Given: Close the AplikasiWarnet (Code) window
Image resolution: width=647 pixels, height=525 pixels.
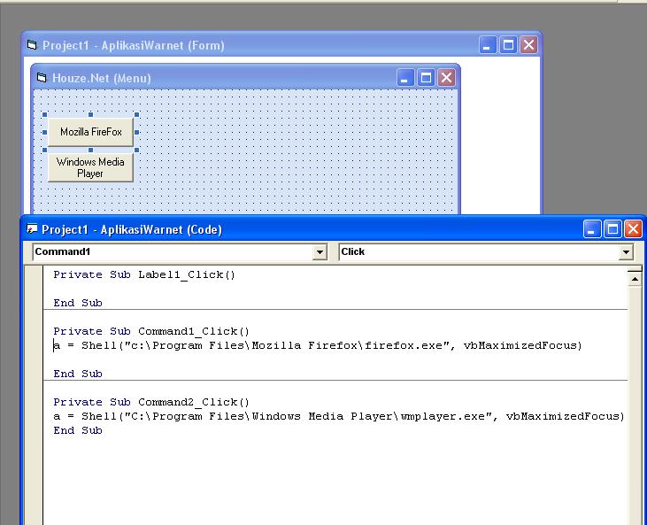Looking at the screenshot, I should coord(633,229).
